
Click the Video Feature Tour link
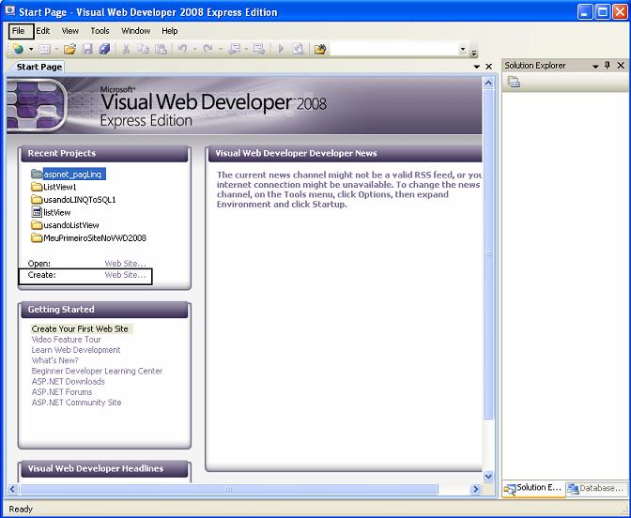(x=66, y=340)
